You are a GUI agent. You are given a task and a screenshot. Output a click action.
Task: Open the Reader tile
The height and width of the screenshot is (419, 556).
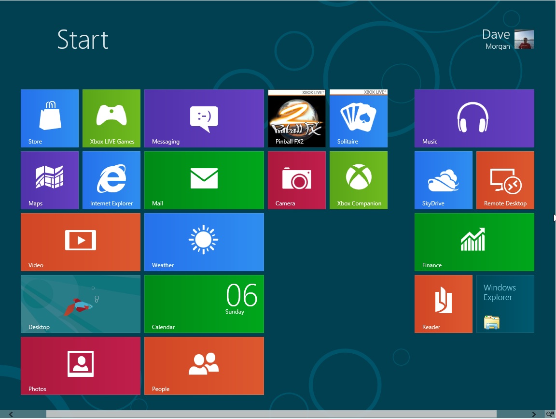tap(443, 304)
